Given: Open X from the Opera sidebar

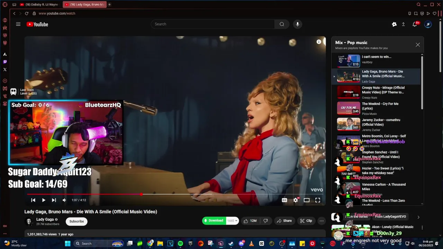Looking at the screenshot, I should (x=5, y=70).
